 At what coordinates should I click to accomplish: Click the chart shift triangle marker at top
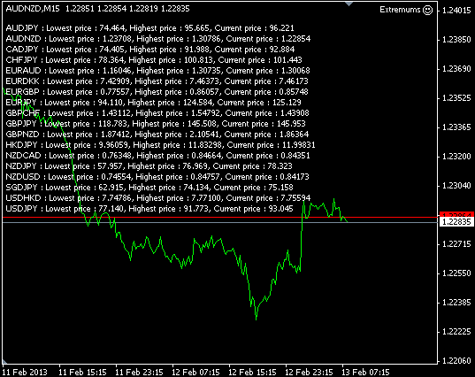[349, 4]
